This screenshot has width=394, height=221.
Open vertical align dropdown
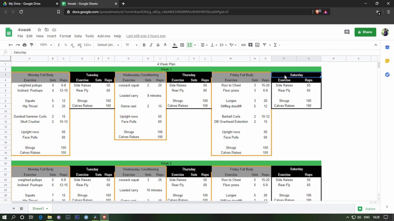pos(214,45)
